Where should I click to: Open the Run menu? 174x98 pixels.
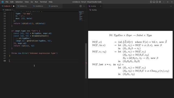point(36,2)
